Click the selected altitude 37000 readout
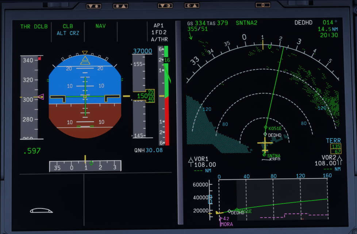The height and width of the screenshot is (234, 357). coord(142,51)
